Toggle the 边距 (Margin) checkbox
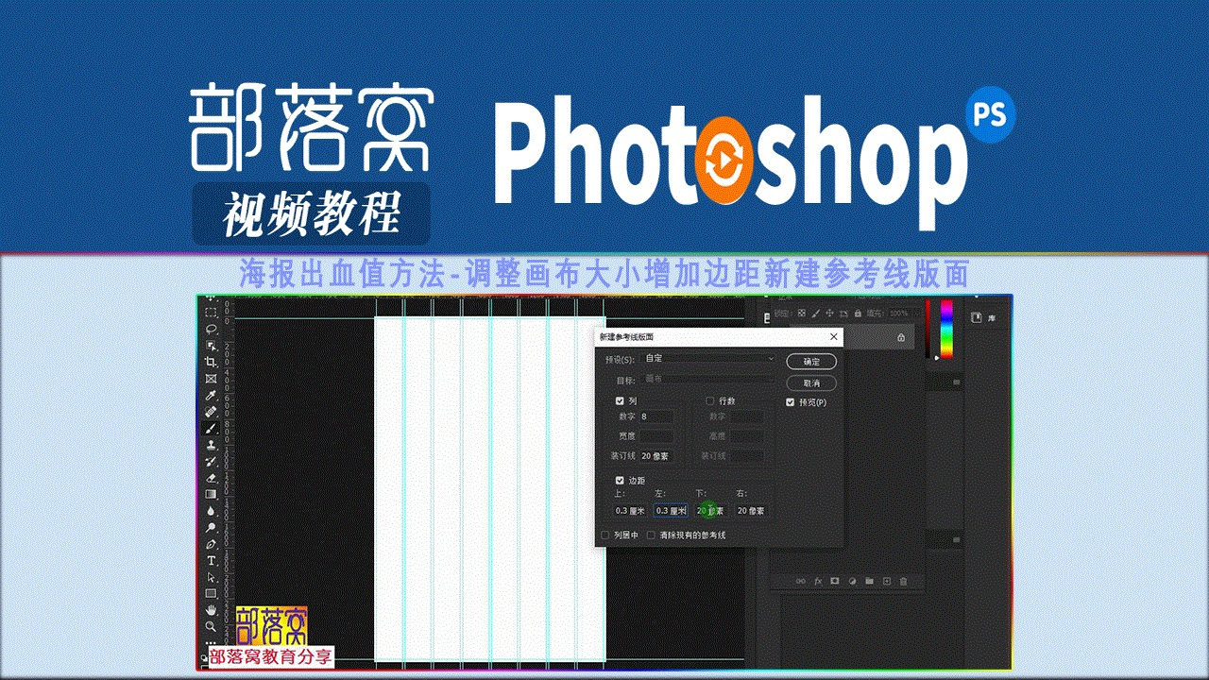 [620, 481]
